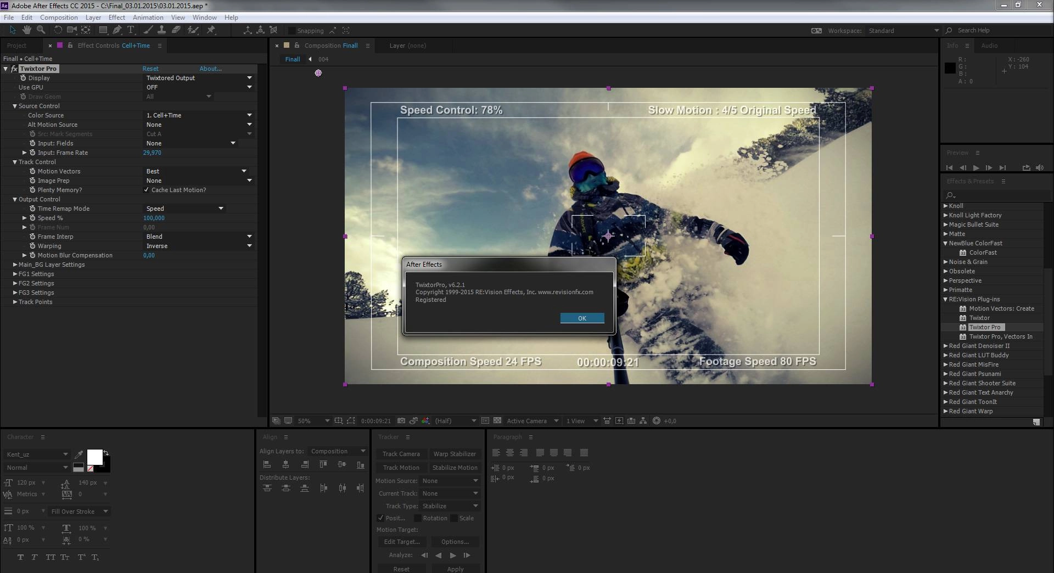Viewport: 1054px width, 573px height.
Task: Open the Window menu
Action: coord(205,17)
